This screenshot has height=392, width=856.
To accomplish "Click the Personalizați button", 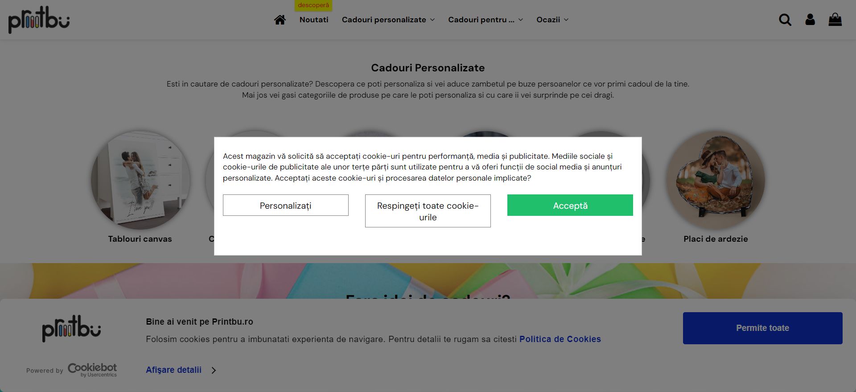I will tap(286, 205).
